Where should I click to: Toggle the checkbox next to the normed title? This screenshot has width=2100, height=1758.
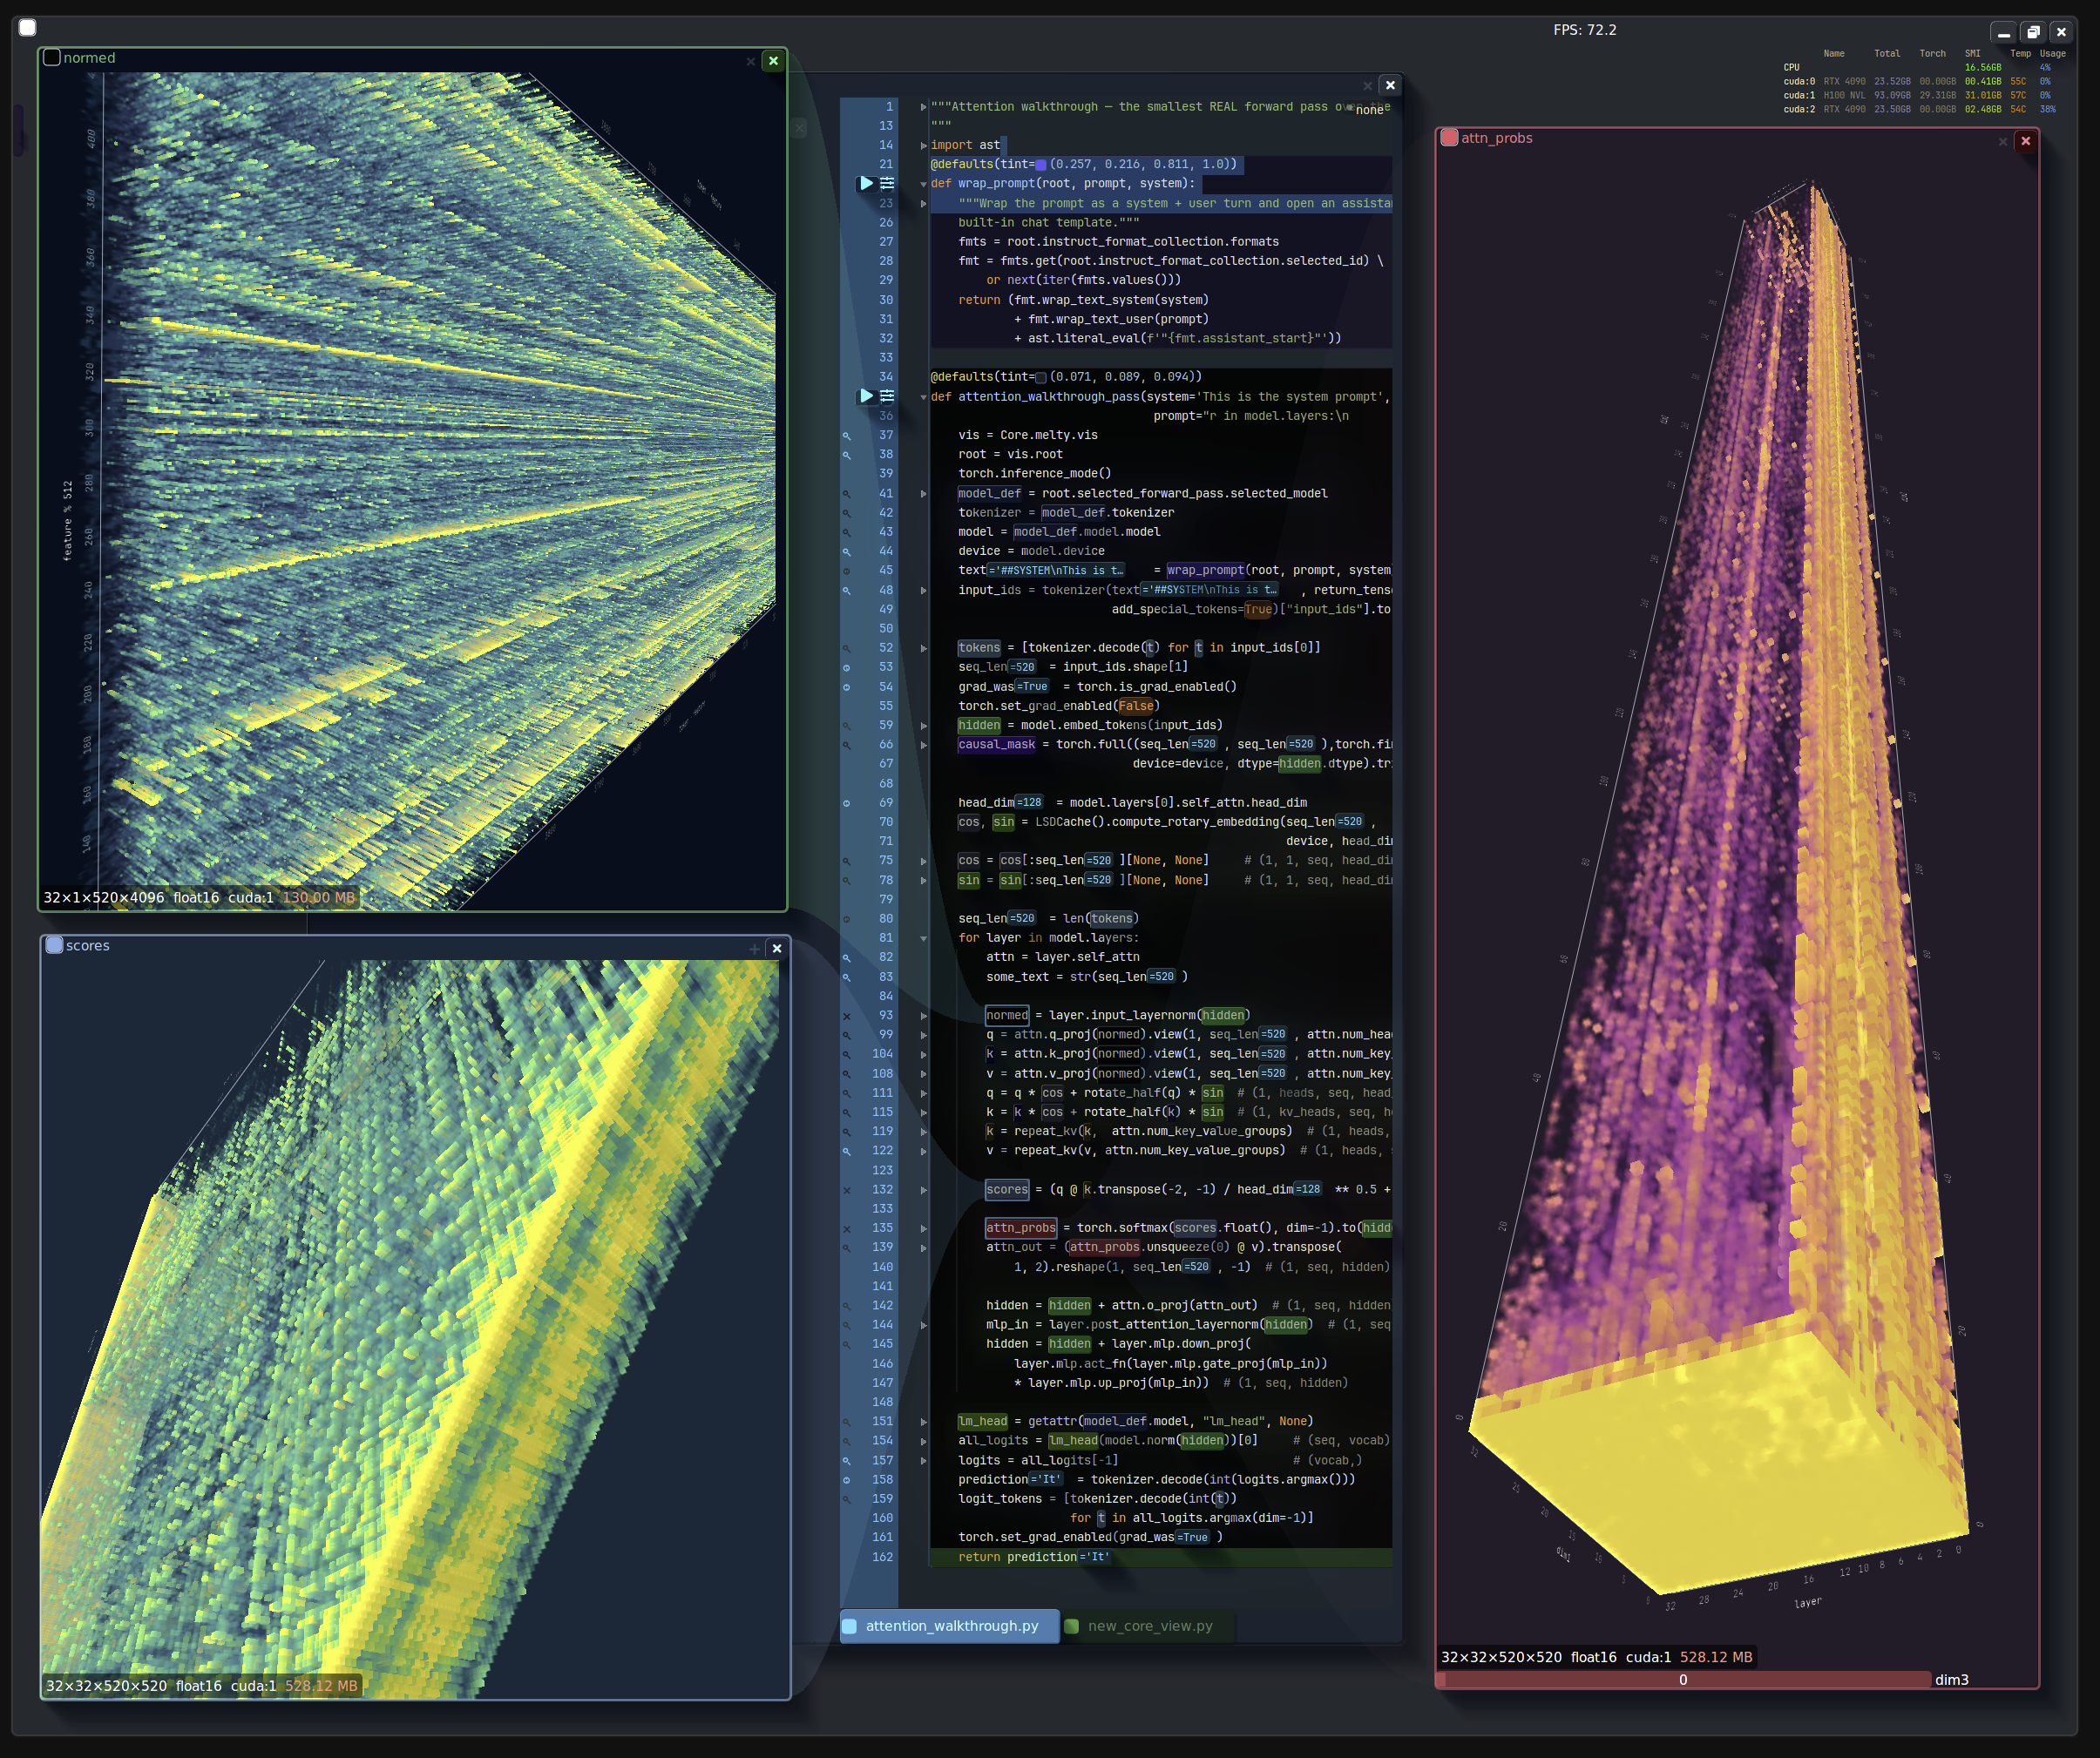click(52, 58)
